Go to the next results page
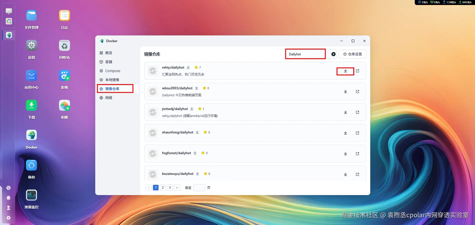 pyautogui.click(x=177, y=188)
